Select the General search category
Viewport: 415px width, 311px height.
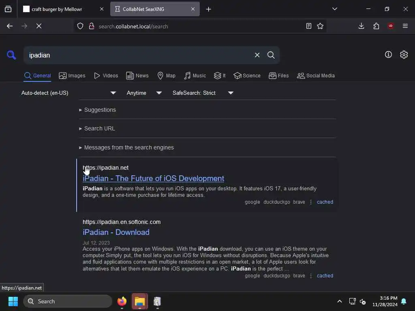click(x=37, y=76)
